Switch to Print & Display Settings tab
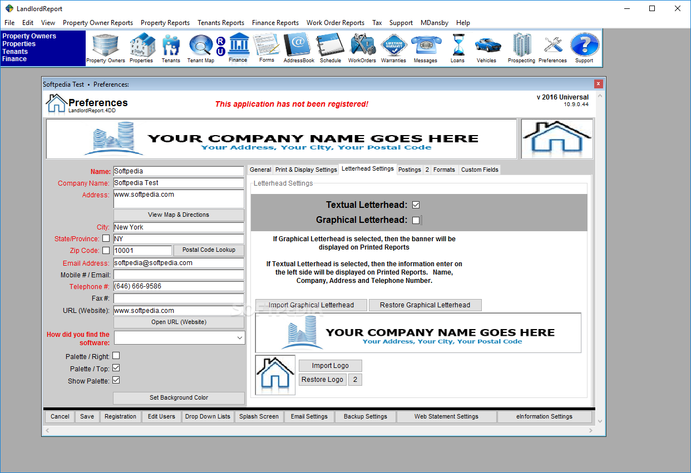The image size is (691, 473). [306, 170]
